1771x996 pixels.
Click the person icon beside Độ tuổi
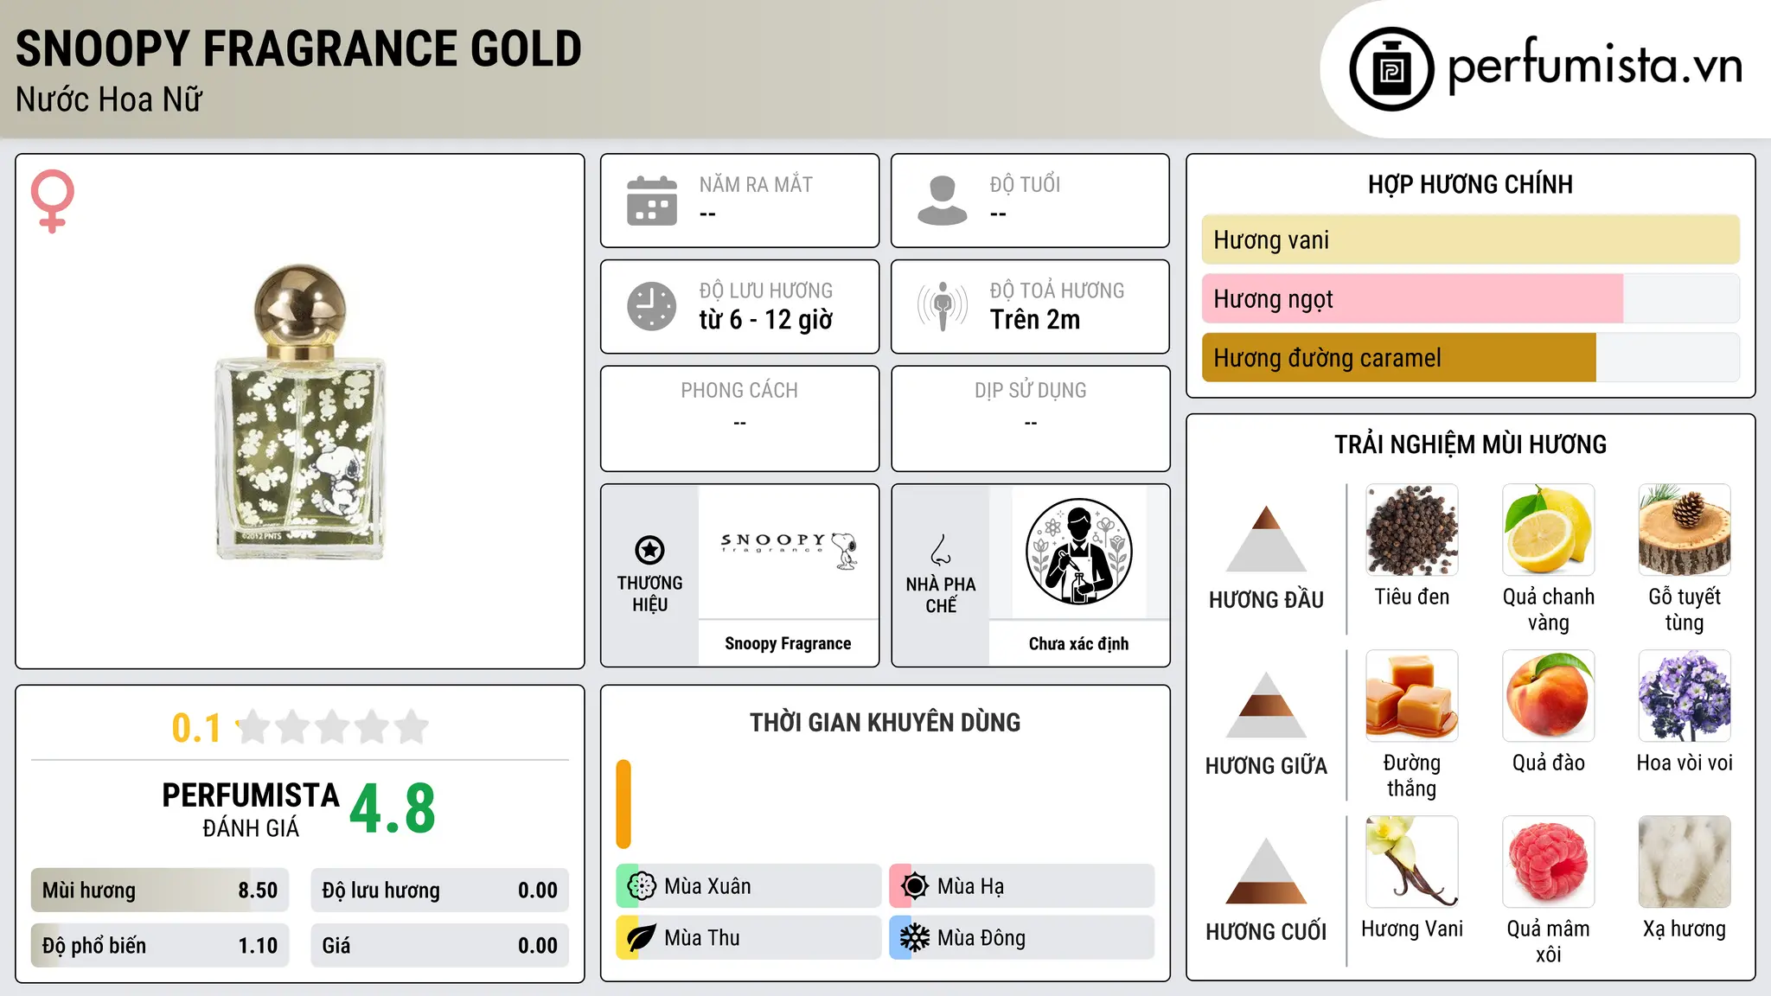coord(942,201)
